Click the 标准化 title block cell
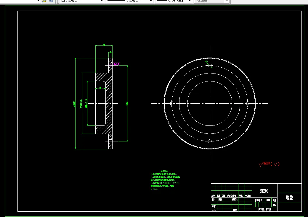This screenshot has width=308, height=217. [x=235, y=199]
